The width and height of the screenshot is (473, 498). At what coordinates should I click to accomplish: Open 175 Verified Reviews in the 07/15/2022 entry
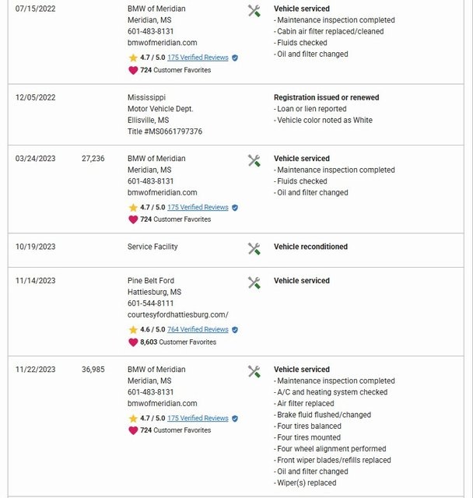pos(198,58)
